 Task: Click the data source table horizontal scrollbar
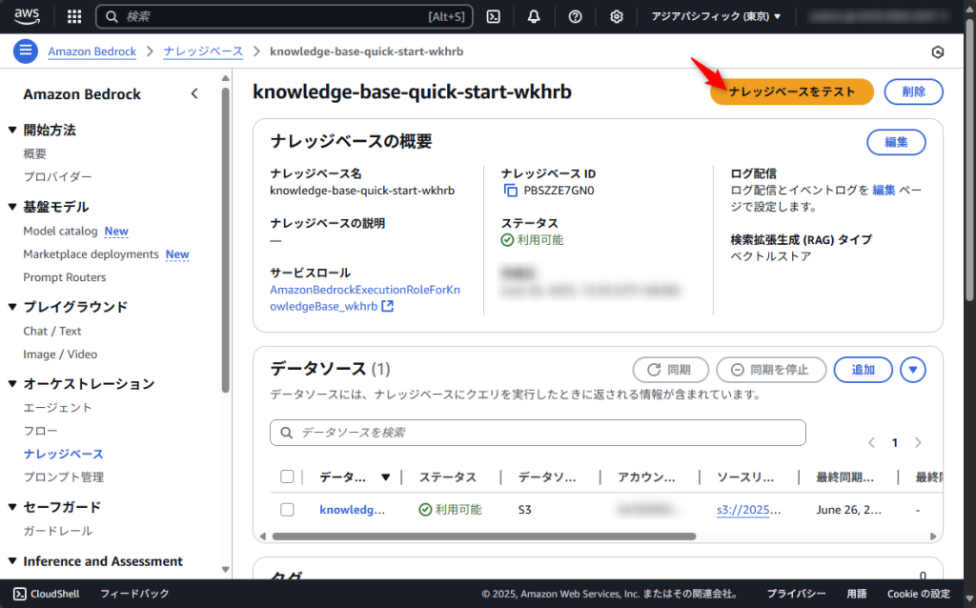tap(483, 536)
